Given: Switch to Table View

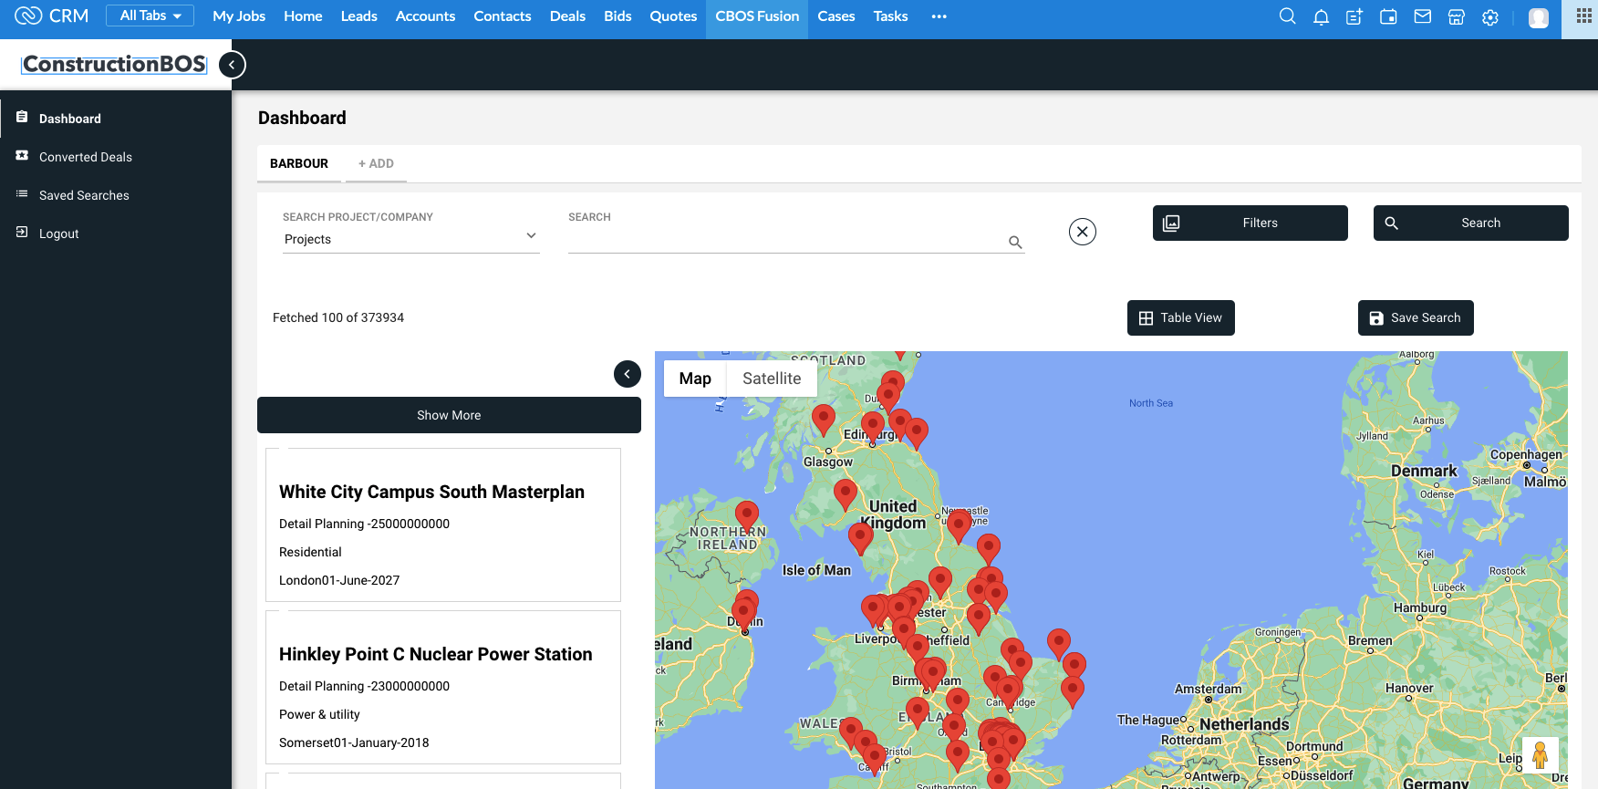Looking at the screenshot, I should point(1180,317).
